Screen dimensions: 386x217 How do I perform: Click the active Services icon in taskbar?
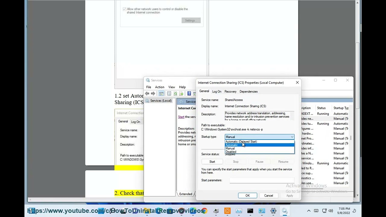pyautogui.click(x=285, y=211)
